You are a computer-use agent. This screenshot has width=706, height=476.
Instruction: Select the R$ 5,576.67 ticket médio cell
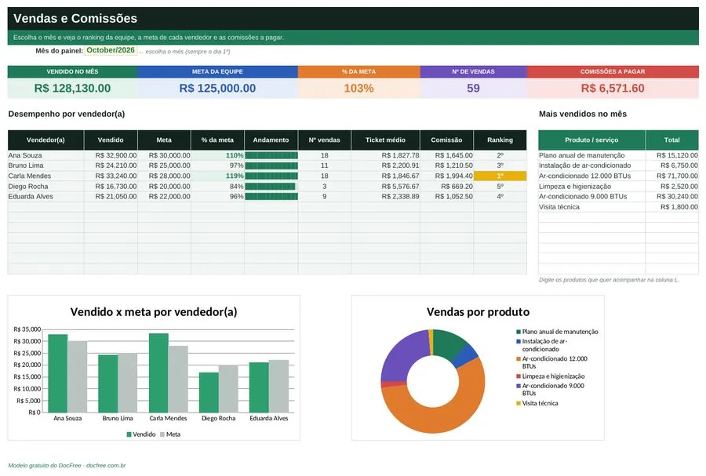pos(385,187)
